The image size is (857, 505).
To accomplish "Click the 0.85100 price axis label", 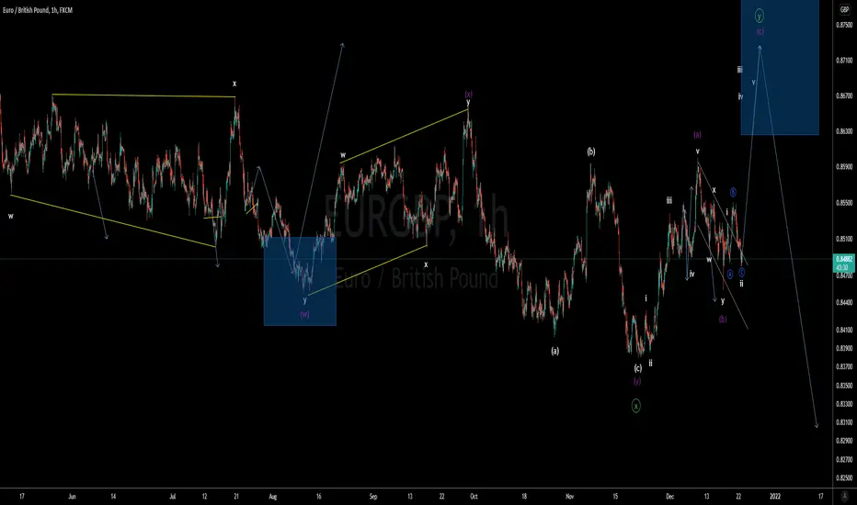I will click(844, 239).
